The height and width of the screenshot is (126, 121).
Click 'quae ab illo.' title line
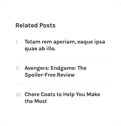pos(40,49)
